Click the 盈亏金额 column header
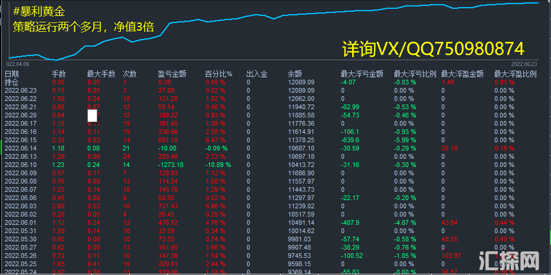The height and width of the screenshot is (275, 551). (172, 74)
